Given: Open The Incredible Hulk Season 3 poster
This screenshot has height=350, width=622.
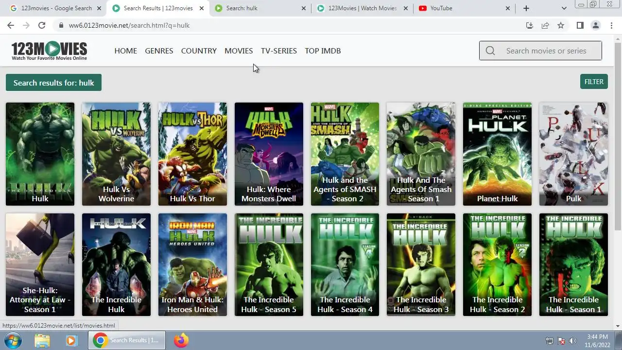Looking at the screenshot, I should 421,265.
